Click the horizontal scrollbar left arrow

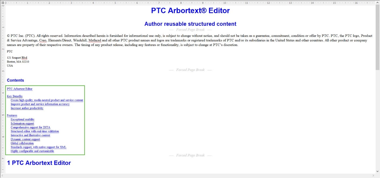(x=2, y=176)
